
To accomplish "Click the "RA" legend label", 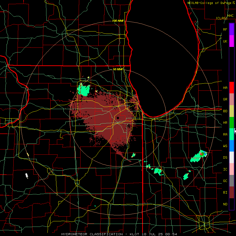I will [x=225, y=135].
